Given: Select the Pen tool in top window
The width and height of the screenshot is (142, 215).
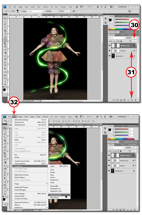Looking at the screenshot, I should click(x=5, y=62).
